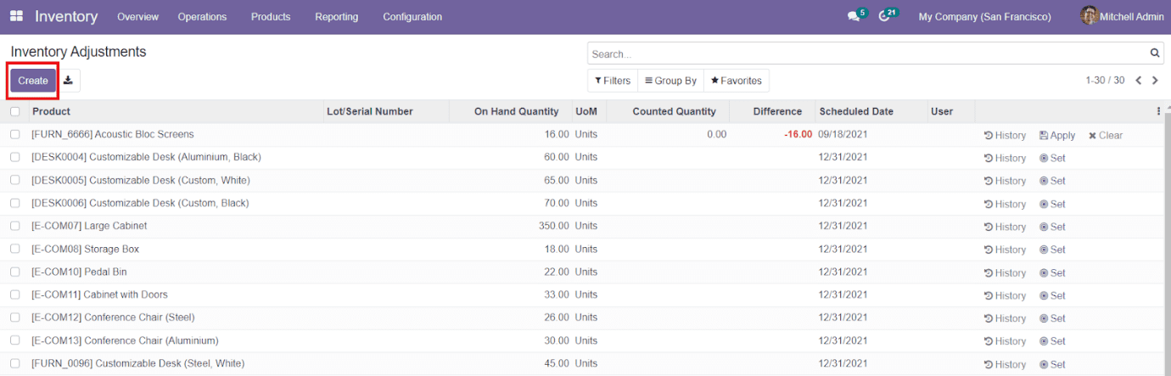Screen dimensions: 1171x376
Task: Click the search magnifier icon
Action: click(x=1155, y=53)
